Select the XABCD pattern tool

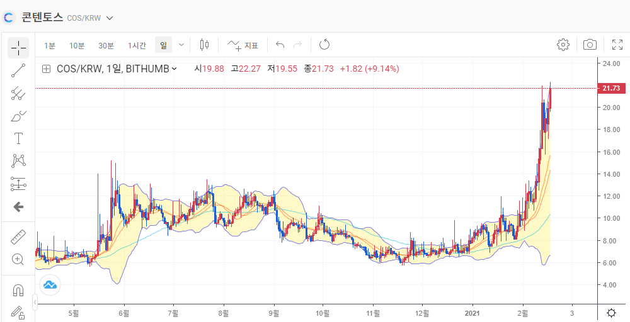tap(18, 161)
